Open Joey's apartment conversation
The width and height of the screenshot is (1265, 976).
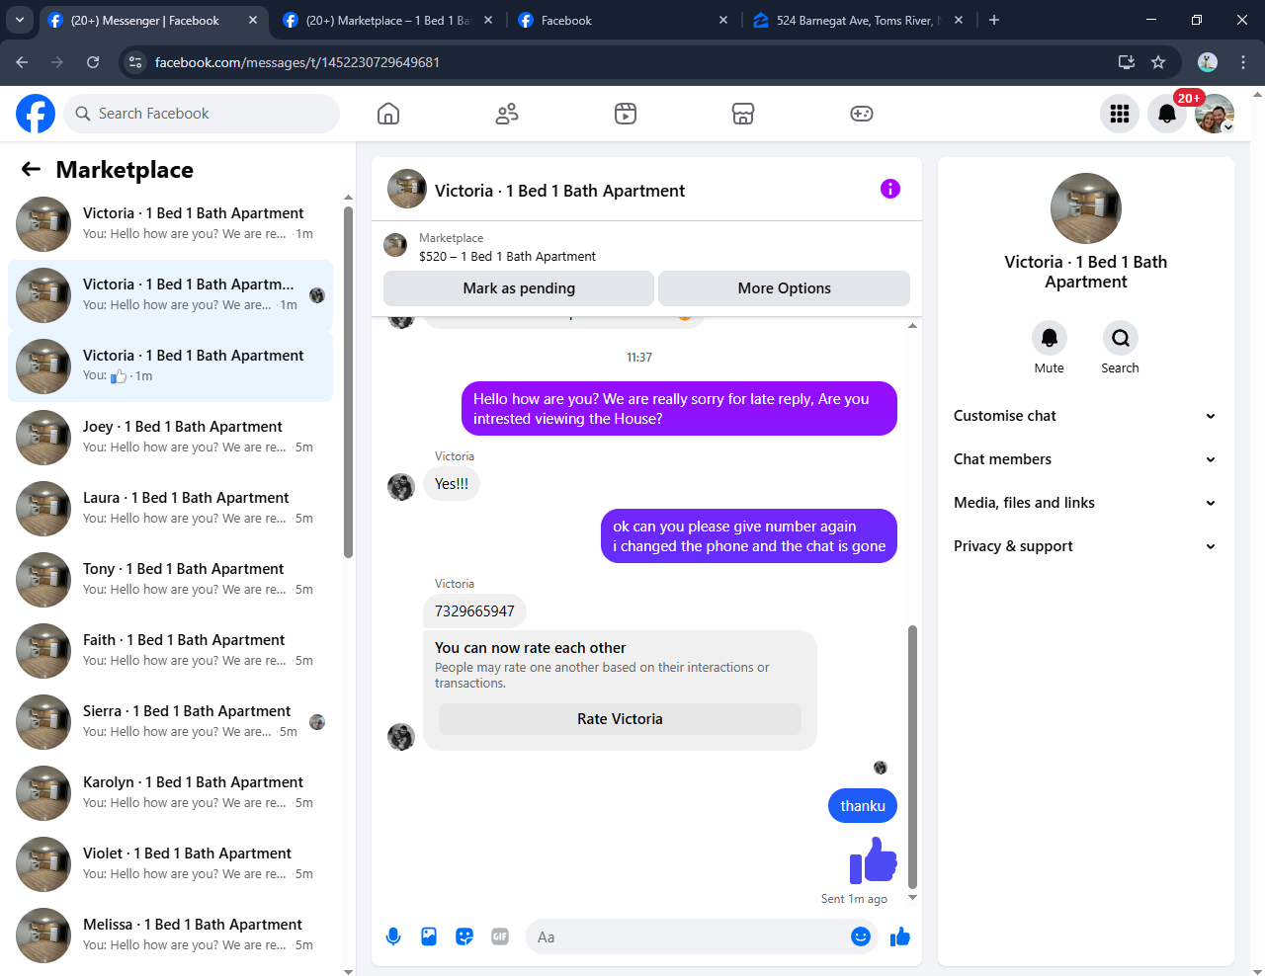pyautogui.click(x=170, y=438)
